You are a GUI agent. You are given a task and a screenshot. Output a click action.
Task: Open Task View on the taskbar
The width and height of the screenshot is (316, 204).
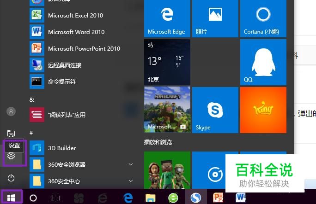[55, 198]
